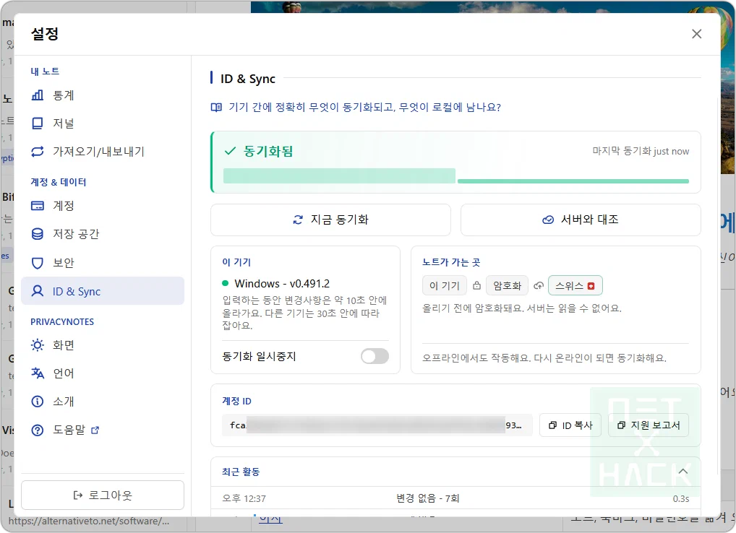Image resolution: width=736 pixels, height=533 pixels.
Task: Select ID & Sync sidebar item
Action: (x=103, y=291)
